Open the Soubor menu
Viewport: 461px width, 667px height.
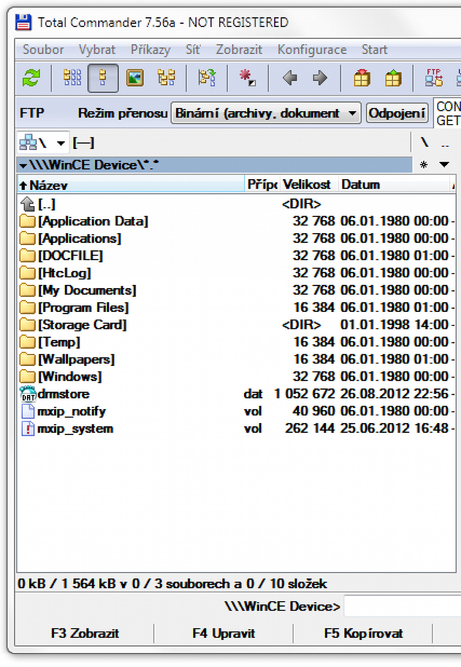point(43,50)
